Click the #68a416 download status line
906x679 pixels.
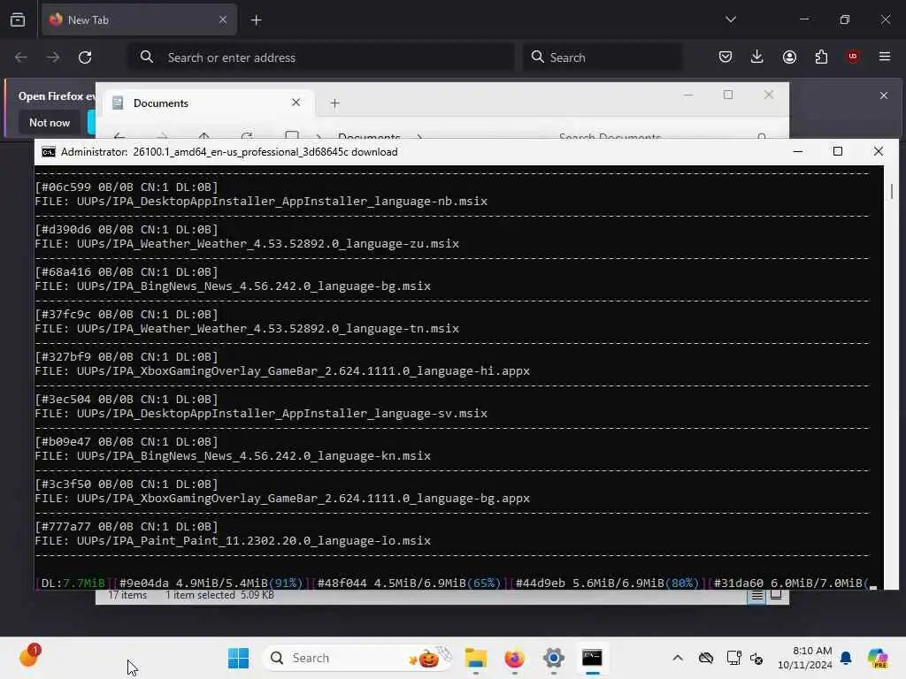tap(127, 272)
